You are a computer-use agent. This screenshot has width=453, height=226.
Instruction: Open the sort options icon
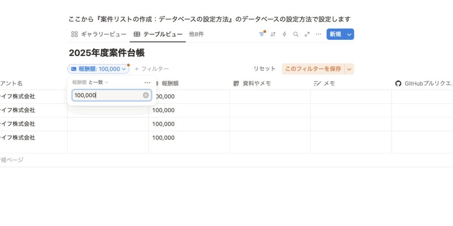[273, 34]
